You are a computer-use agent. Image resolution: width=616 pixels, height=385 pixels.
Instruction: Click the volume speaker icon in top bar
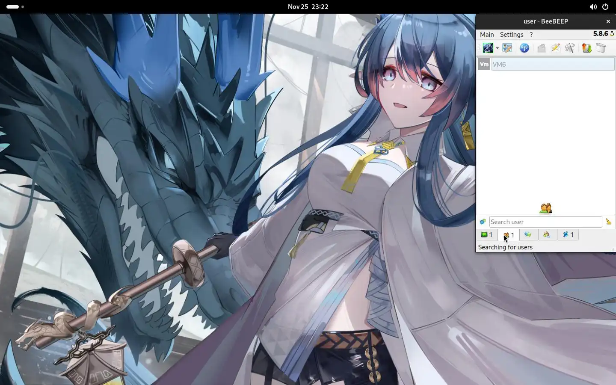593,7
